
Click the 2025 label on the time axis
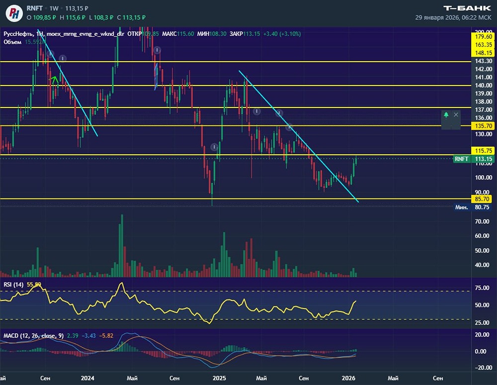coord(219,378)
